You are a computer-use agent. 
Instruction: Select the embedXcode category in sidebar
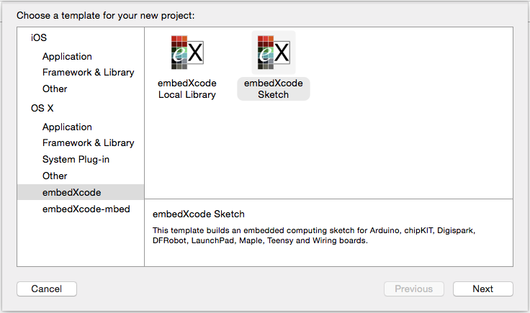coord(81,192)
